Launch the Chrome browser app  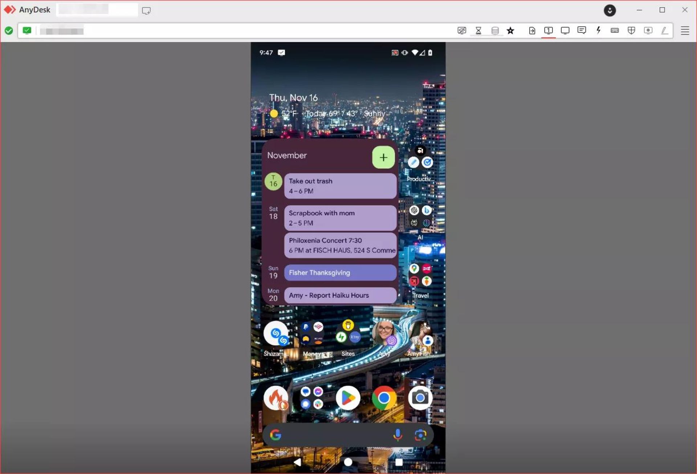[x=384, y=398]
